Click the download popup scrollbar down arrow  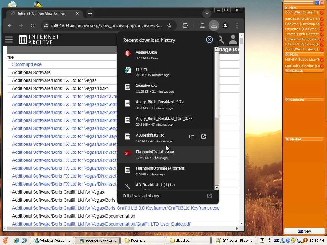(217, 188)
